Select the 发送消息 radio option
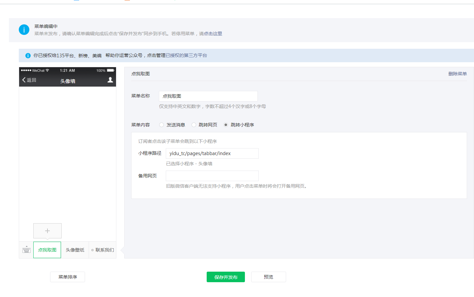The height and width of the screenshot is (297, 474). (x=162, y=125)
